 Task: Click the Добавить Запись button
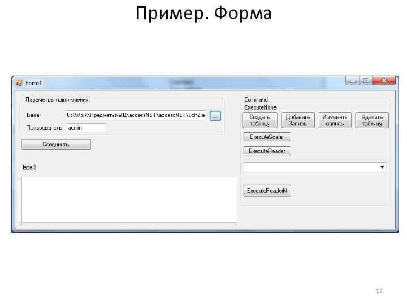point(298,120)
